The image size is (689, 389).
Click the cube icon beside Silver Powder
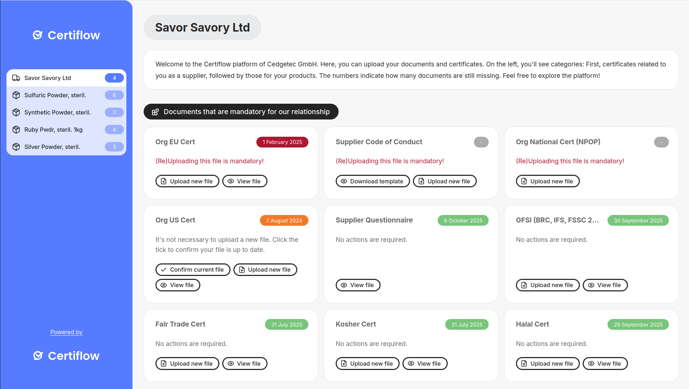point(16,147)
